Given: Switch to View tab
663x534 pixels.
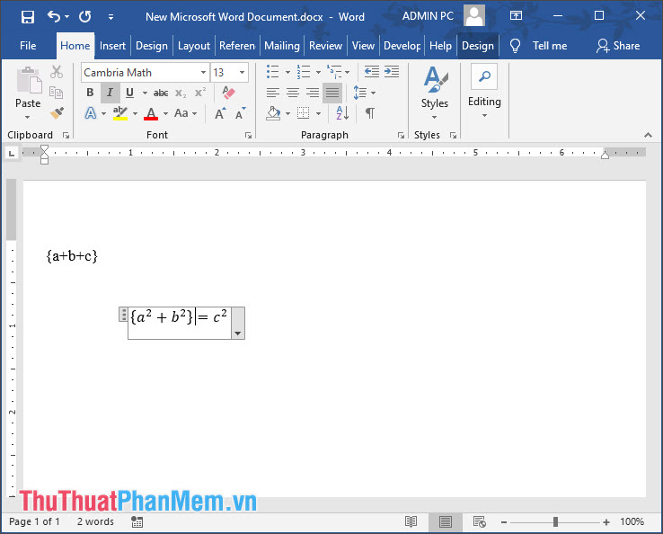Looking at the screenshot, I should tap(363, 46).
